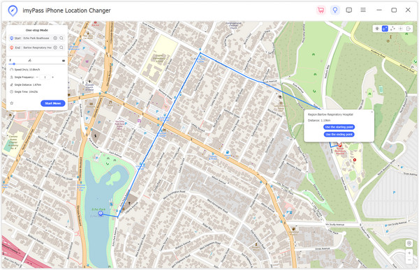Select the active One-stop Mode icon
Screen dimensions: 419x270
(x=385, y=29)
